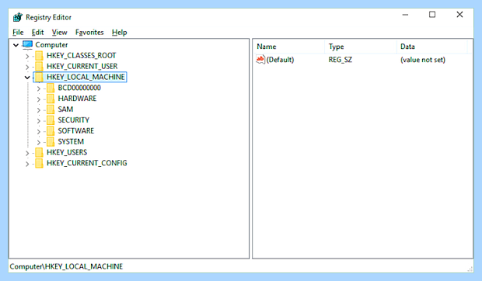The width and height of the screenshot is (482, 281).
Task: Click the SOFTWARE folder icon
Action: [x=51, y=130]
